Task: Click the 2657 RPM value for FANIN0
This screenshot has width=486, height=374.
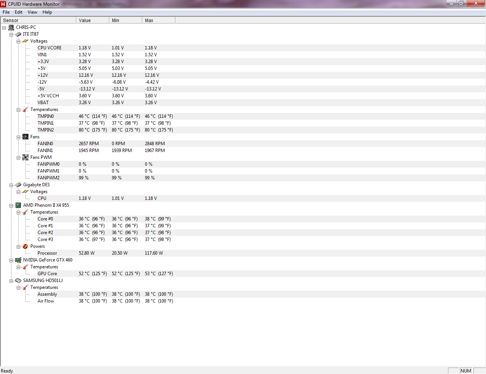Action: pos(88,144)
